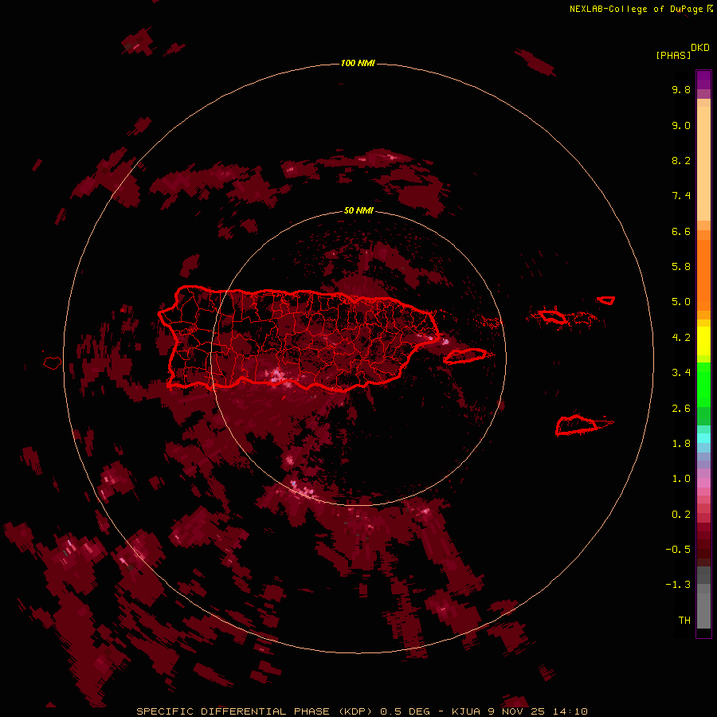This screenshot has width=717, height=717.
Task: Click the 1.8 scale value
Action: click(681, 444)
